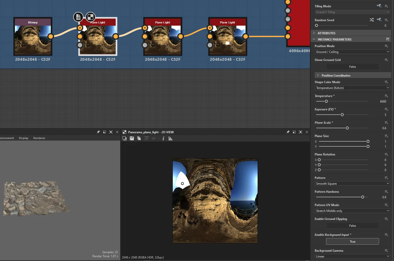Viewport: 394px width, 261px height.
Task: Toggle Show Ground Grid False button
Action: (x=353, y=67)
